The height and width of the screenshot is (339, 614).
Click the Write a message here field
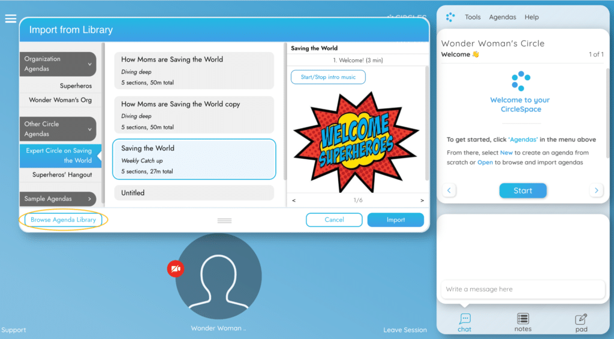coord(523,289)
